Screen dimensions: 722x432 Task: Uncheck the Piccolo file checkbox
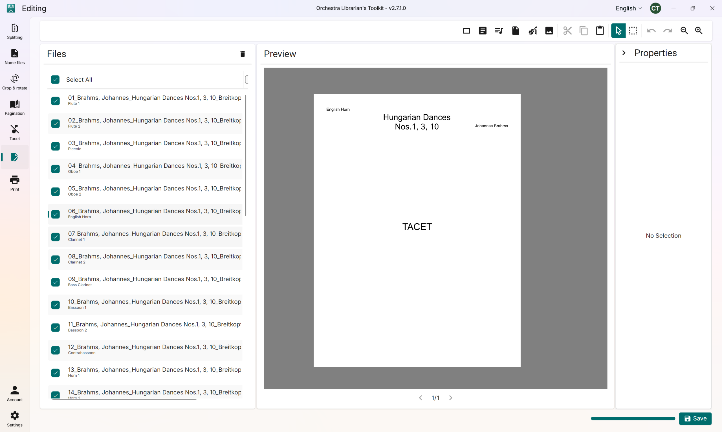click(56, 147)
